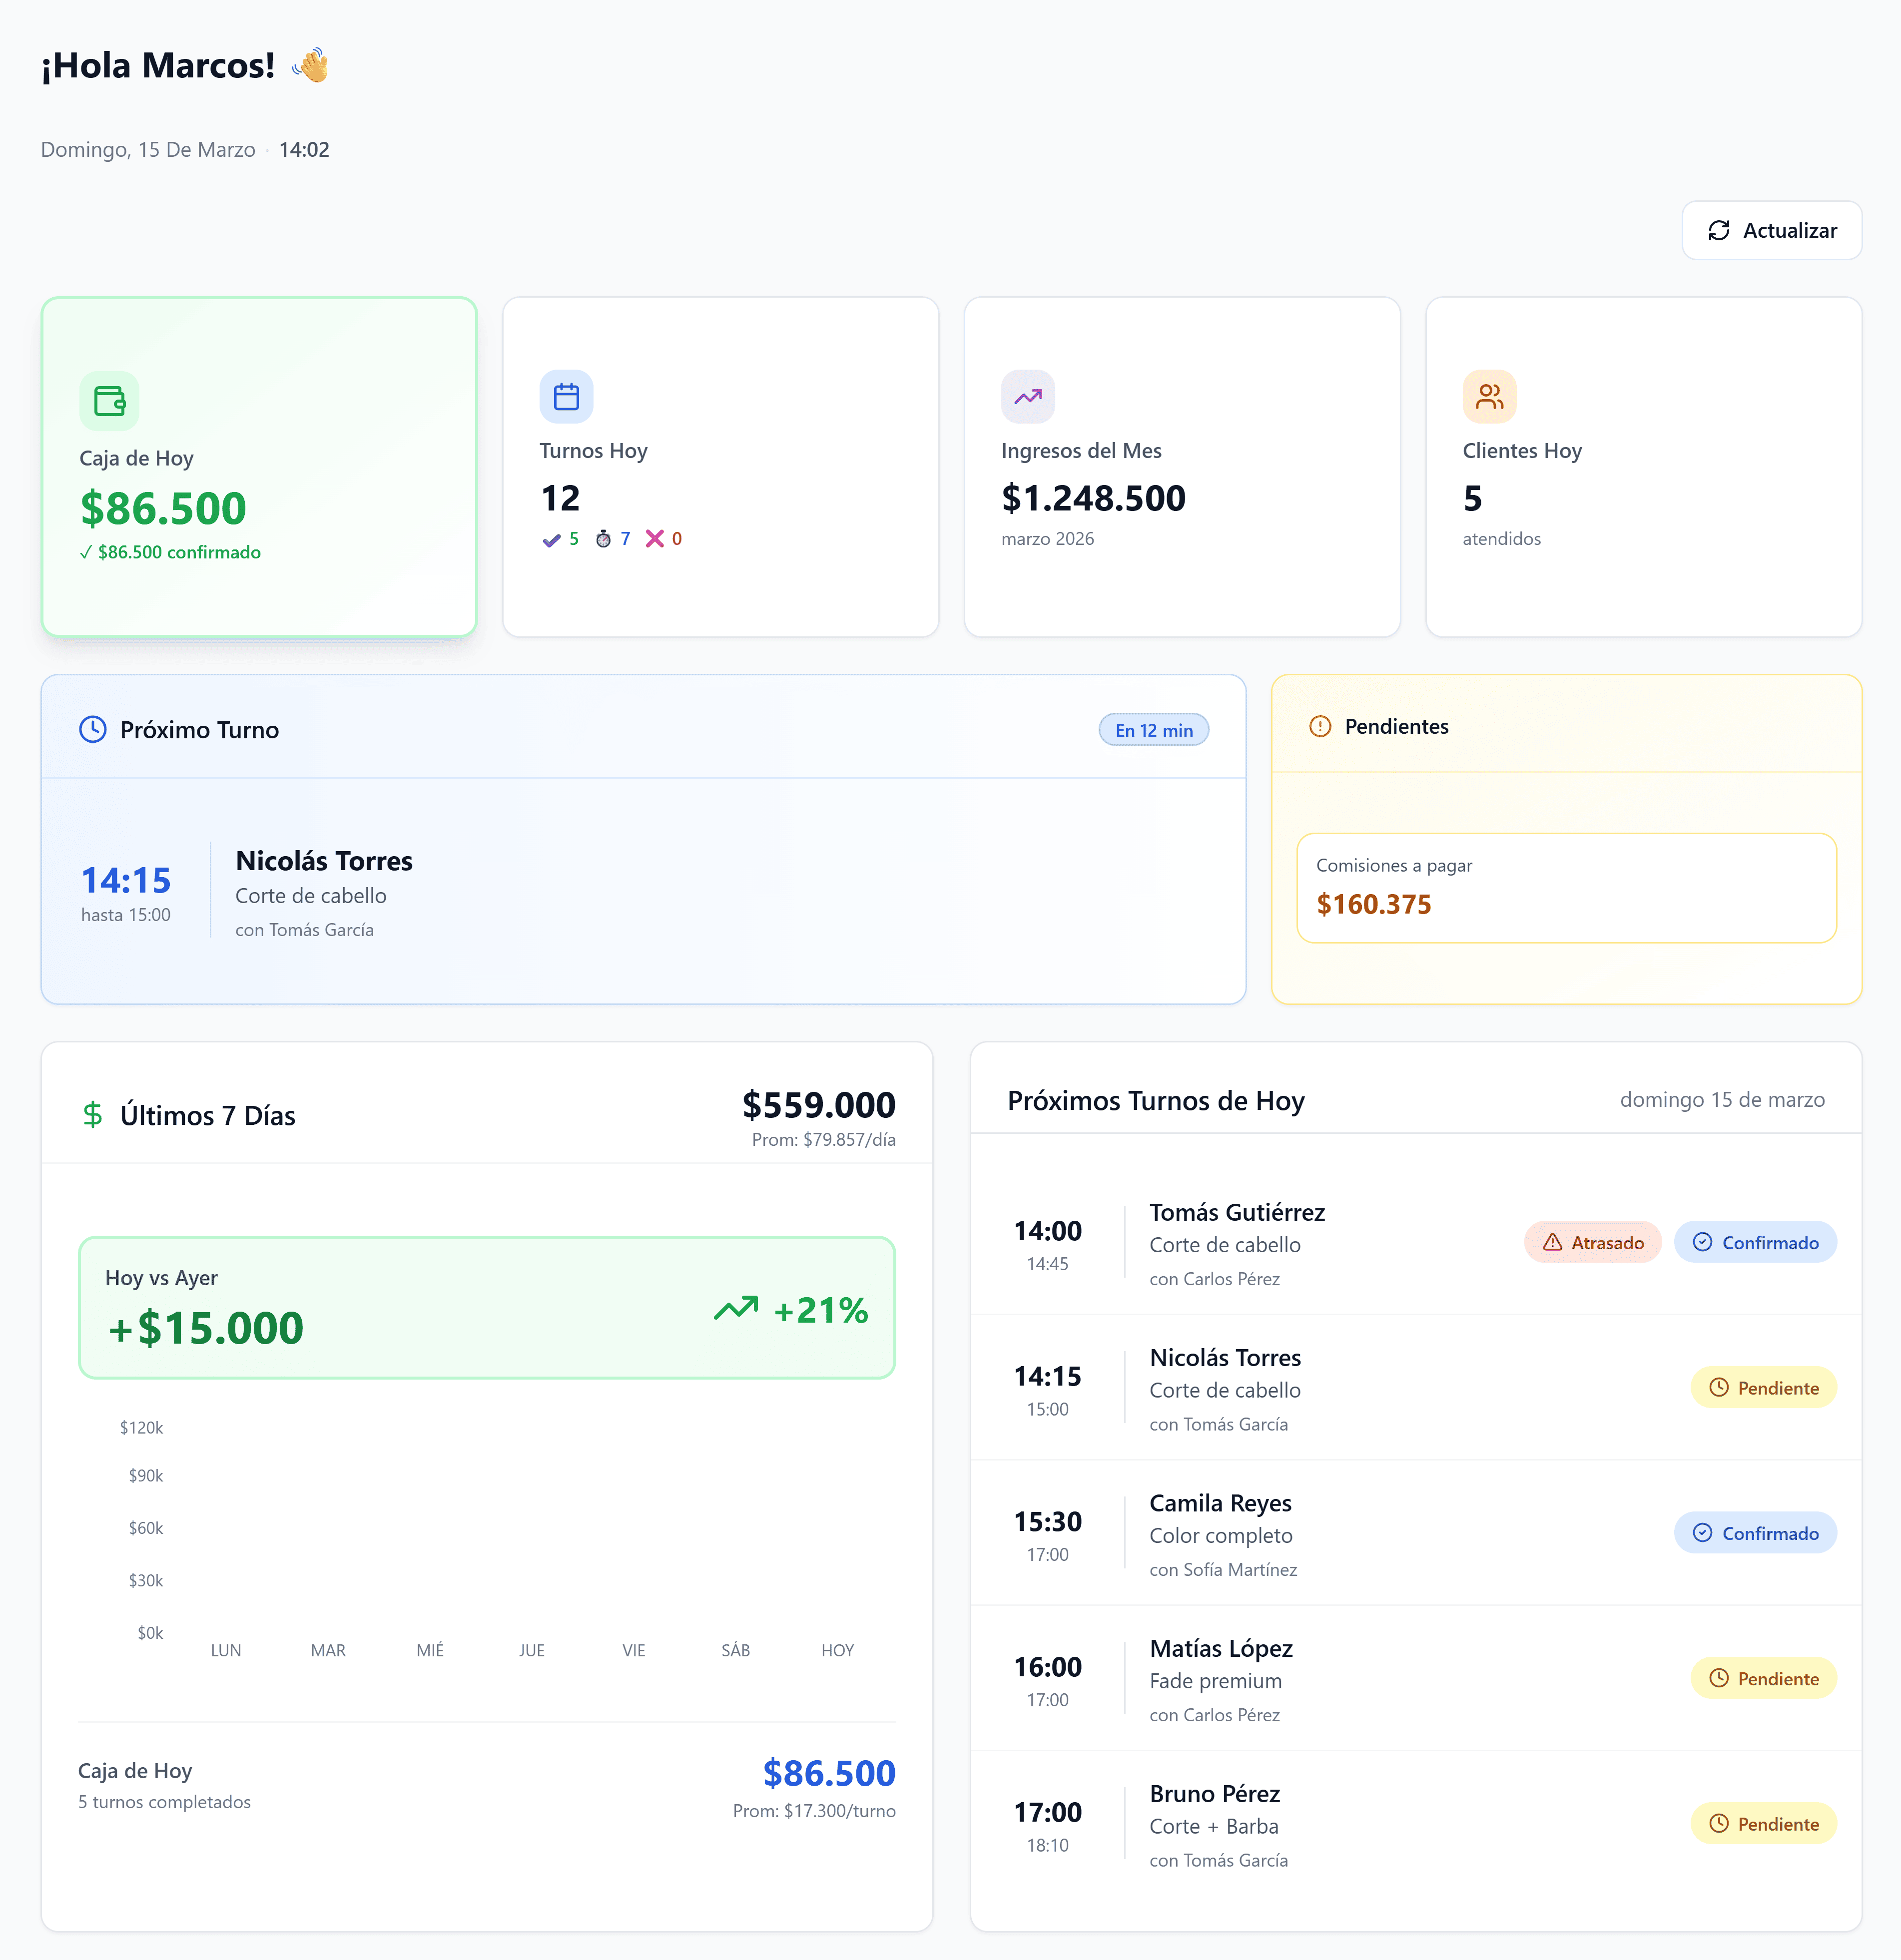The height and width of the screenshot is (1960, 1901).
Task: Click the refresh icon inside the Actualizar button
Action: [x=1720, y=230]
